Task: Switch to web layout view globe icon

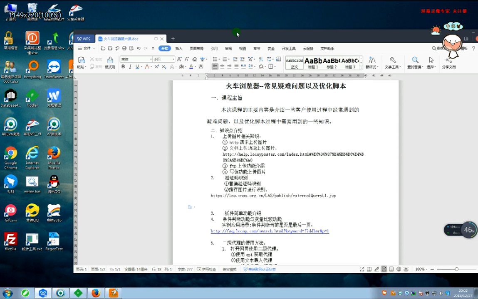Action: pos(399,269)
